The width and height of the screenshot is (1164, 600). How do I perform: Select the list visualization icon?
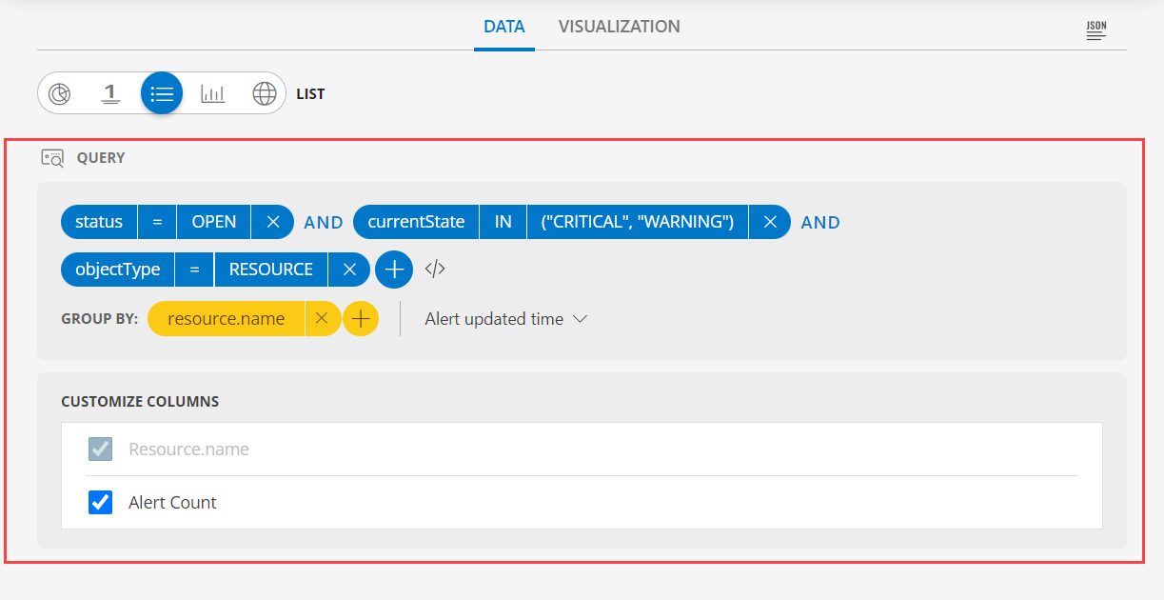pyautogui.click(x=161, y=93)
